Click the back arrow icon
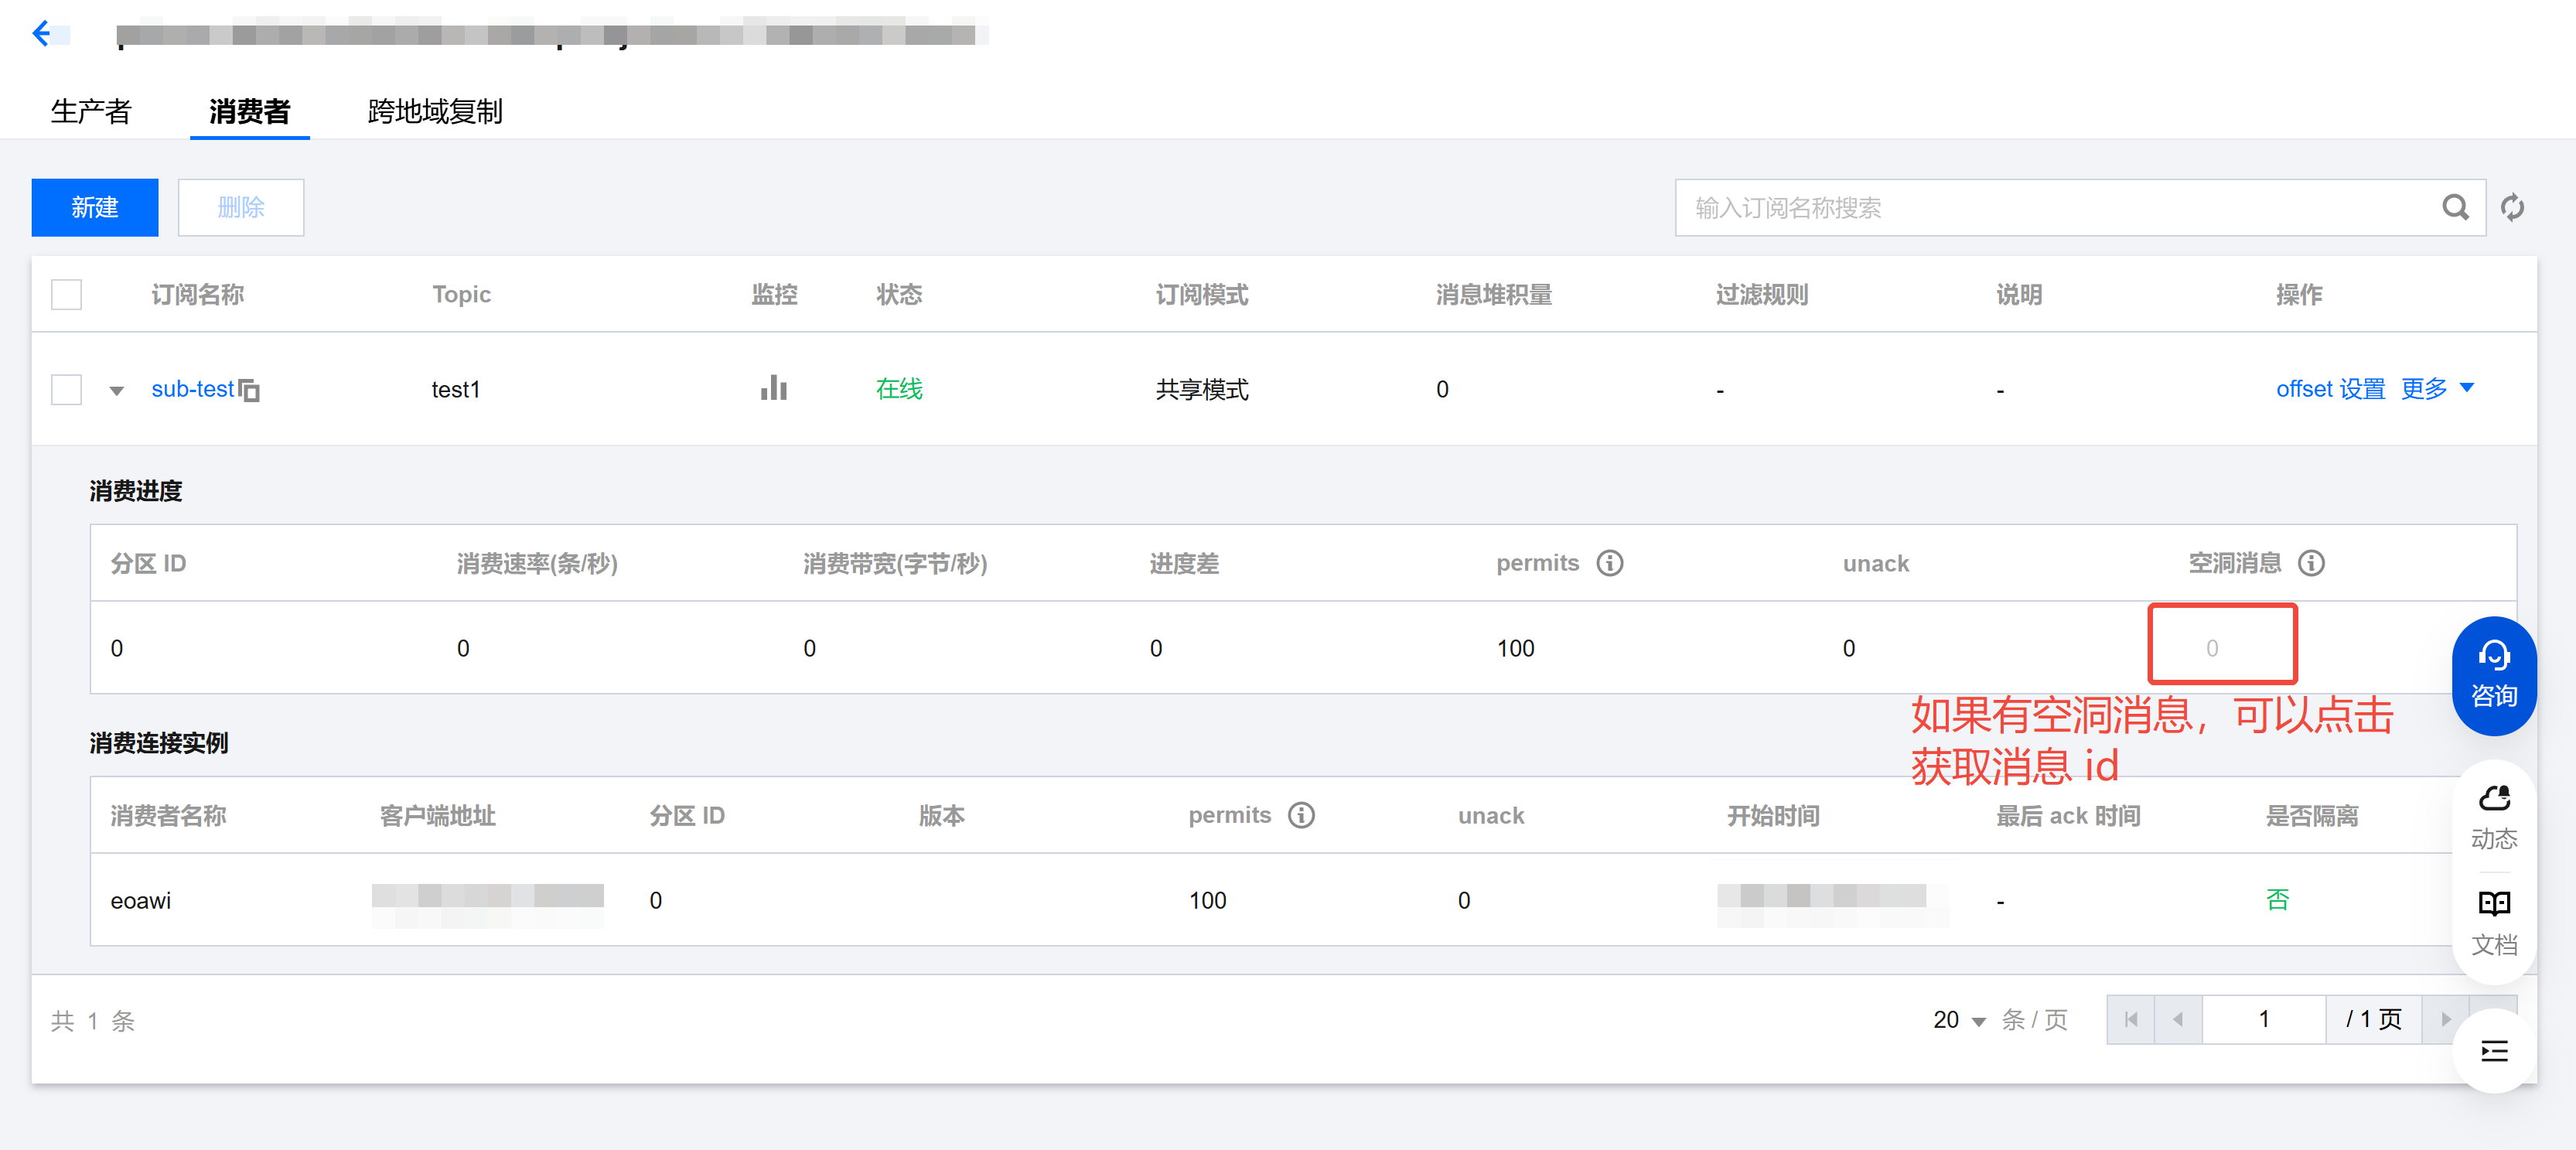This screenshot has width=2576, height=1150. [41, 34]
